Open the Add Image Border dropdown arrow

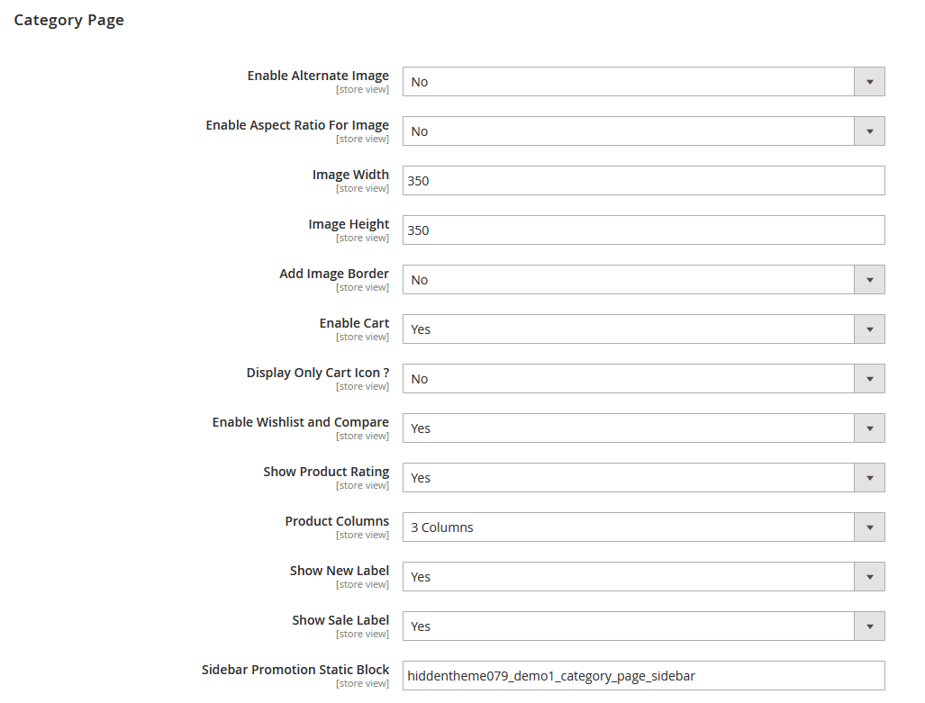[868, 279]
